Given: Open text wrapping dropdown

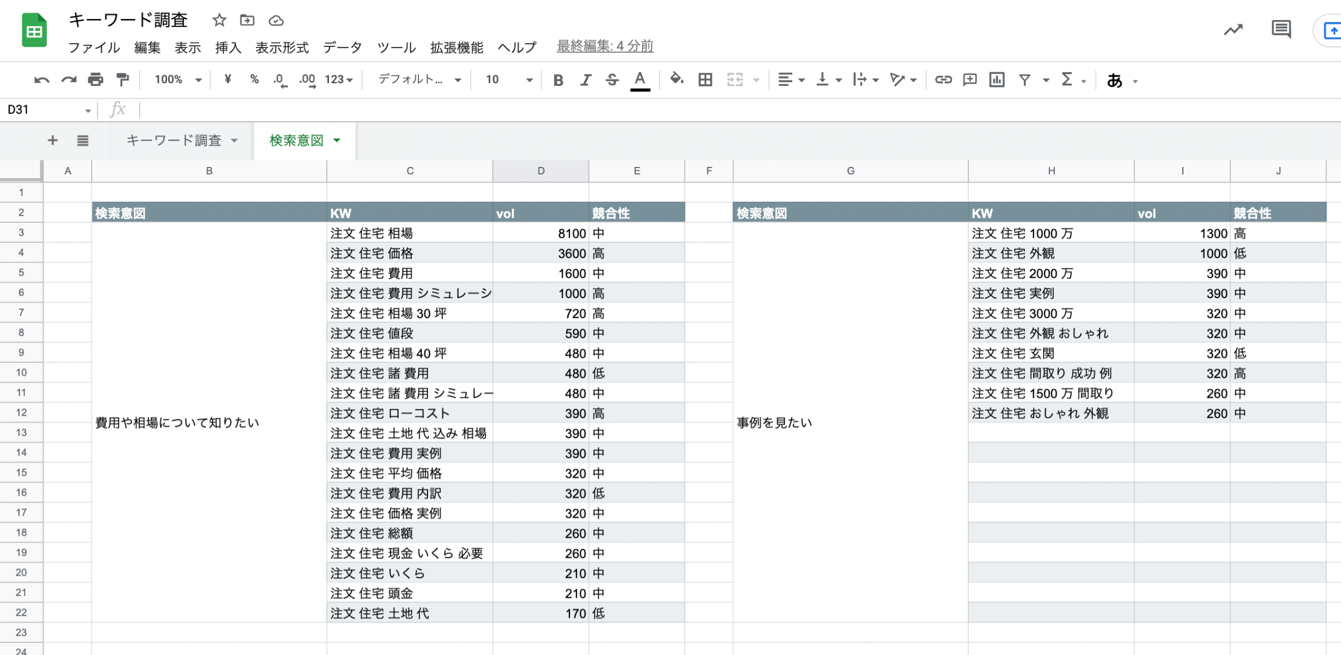Looking at the screenshot, I should tap(865, 80).
